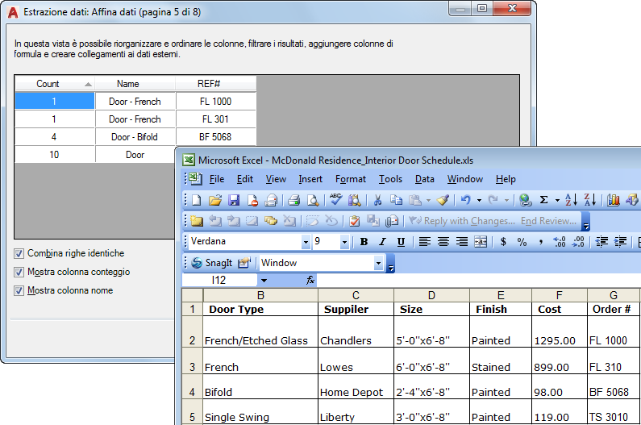
Task: Select Excel row 4 header
Action: (193, 386)
